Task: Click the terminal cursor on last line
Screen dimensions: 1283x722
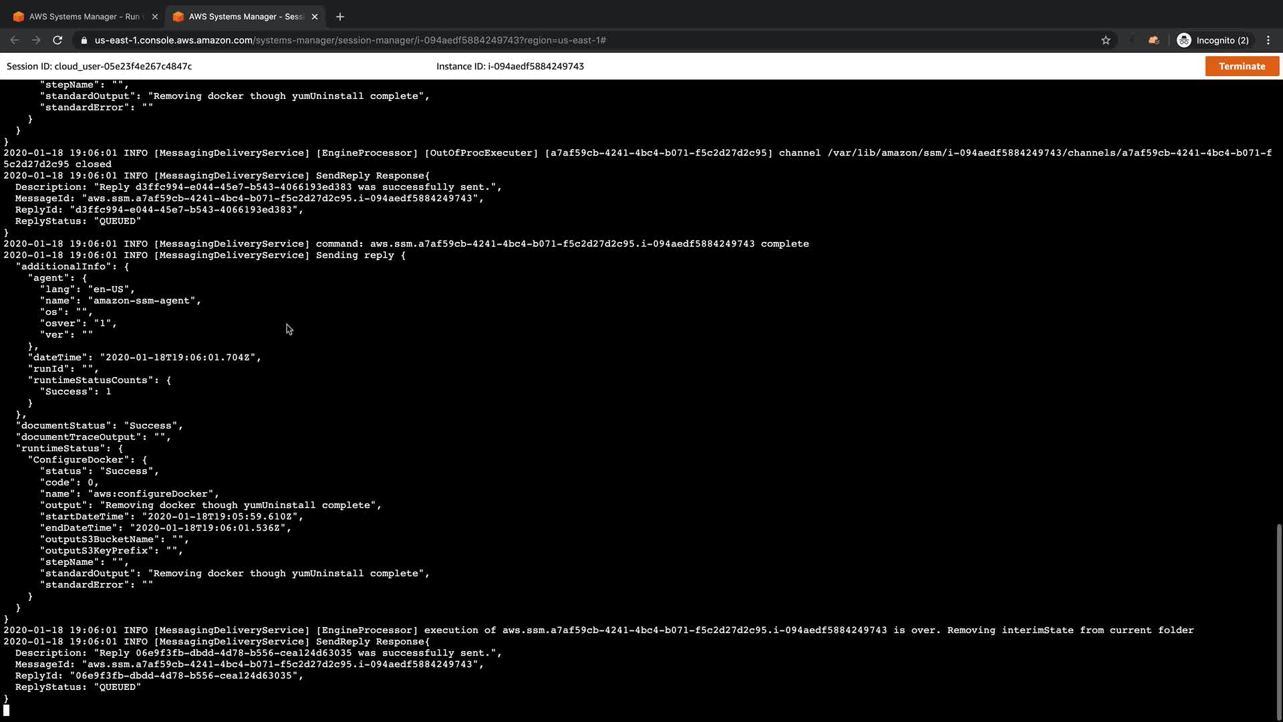Action: click(7, 710)
